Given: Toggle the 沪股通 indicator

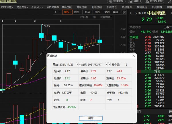Looking at the screenshot, I should pos(84,17).
